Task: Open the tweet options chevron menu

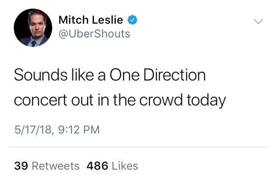Action: 257,21
